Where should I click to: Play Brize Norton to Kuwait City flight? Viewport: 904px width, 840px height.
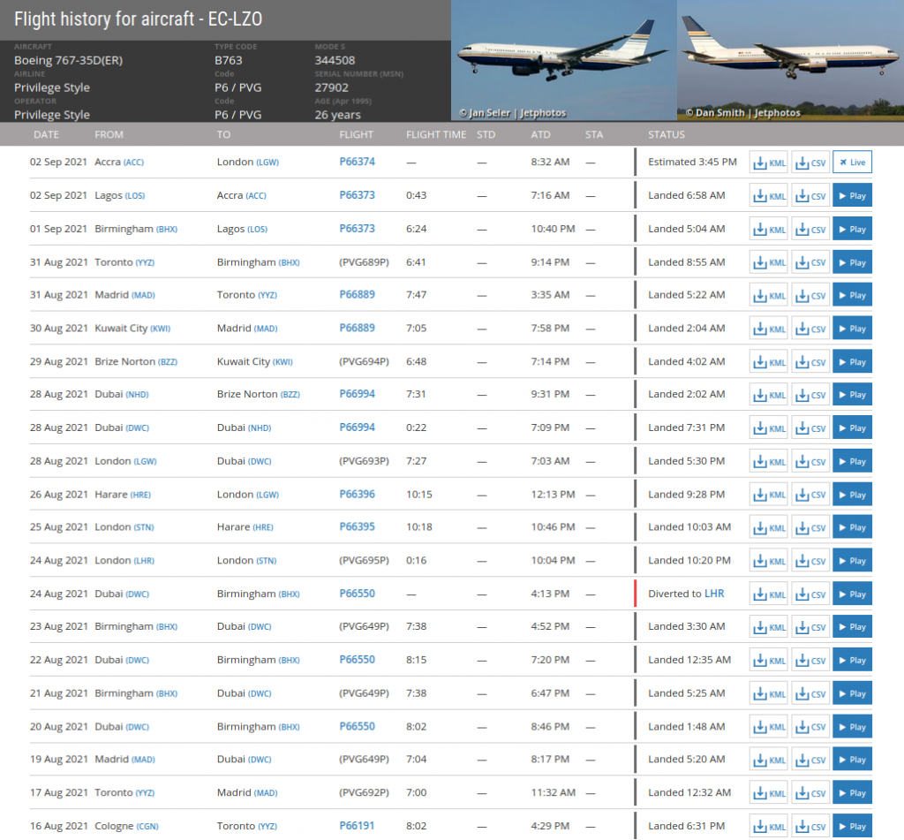852,362
